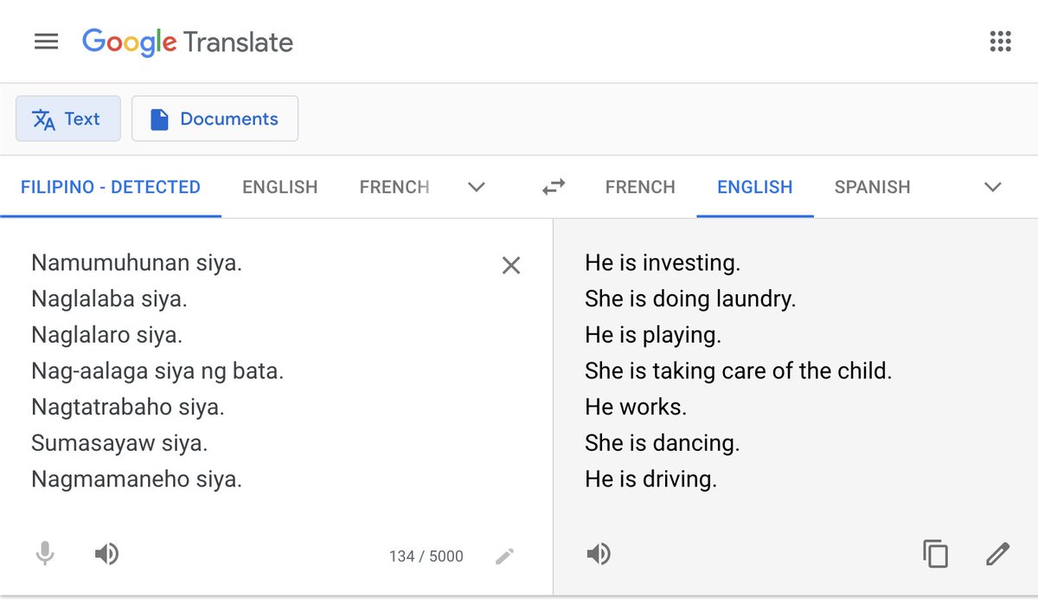Click the line 'Nag-aalaga siya ng bata.'
1038x604 pixels.
click(x=157, y=370)
